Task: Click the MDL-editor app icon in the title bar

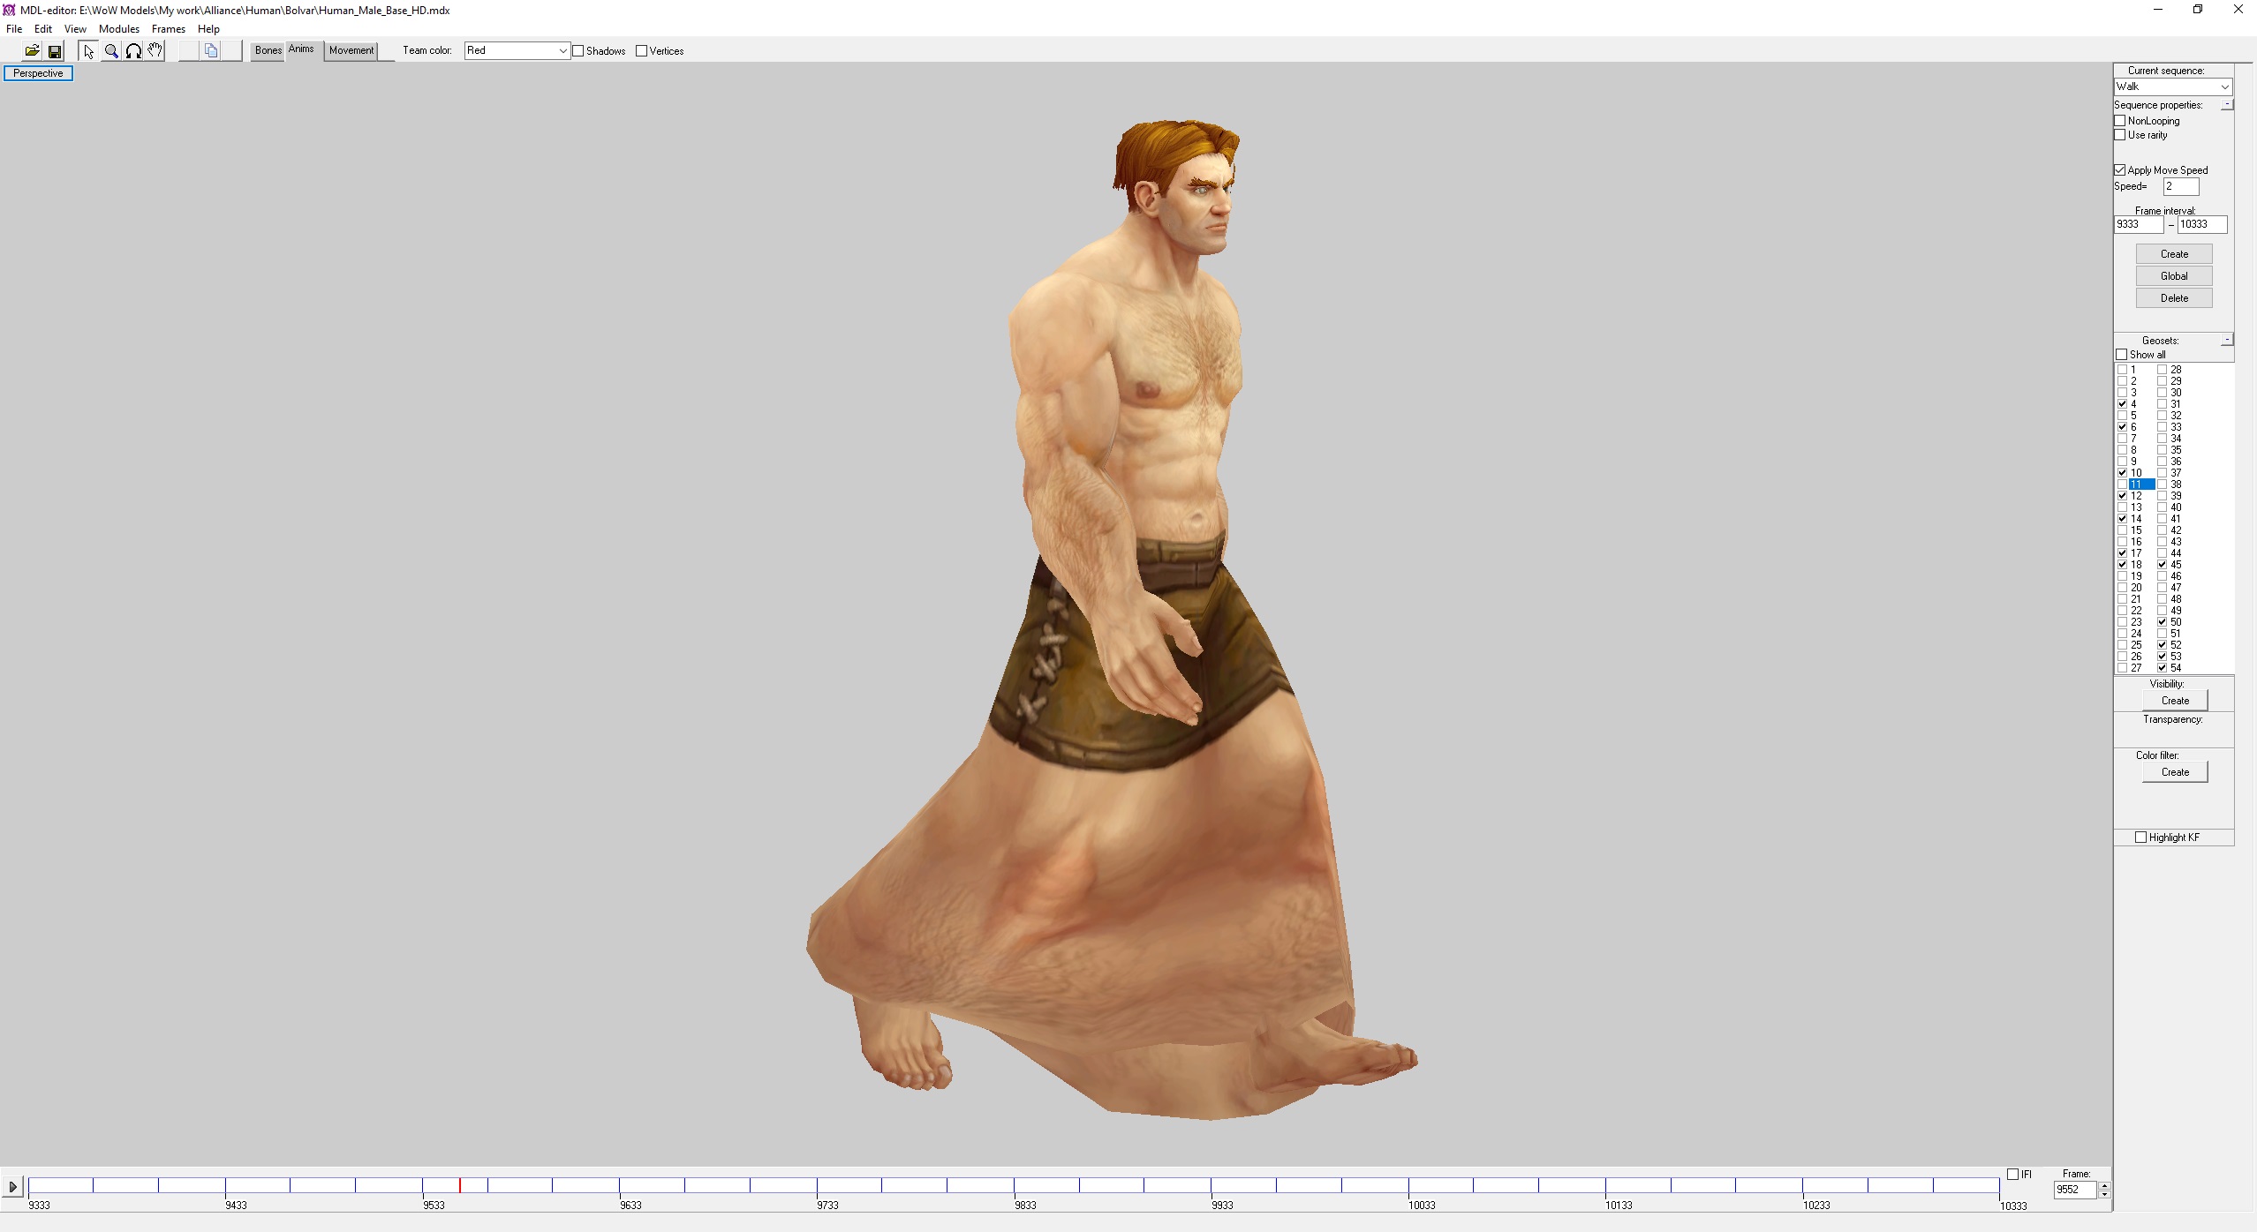Action: point(9,10)
